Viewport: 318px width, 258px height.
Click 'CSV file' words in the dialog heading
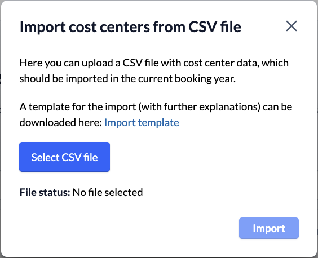click(x=215, y=26)
